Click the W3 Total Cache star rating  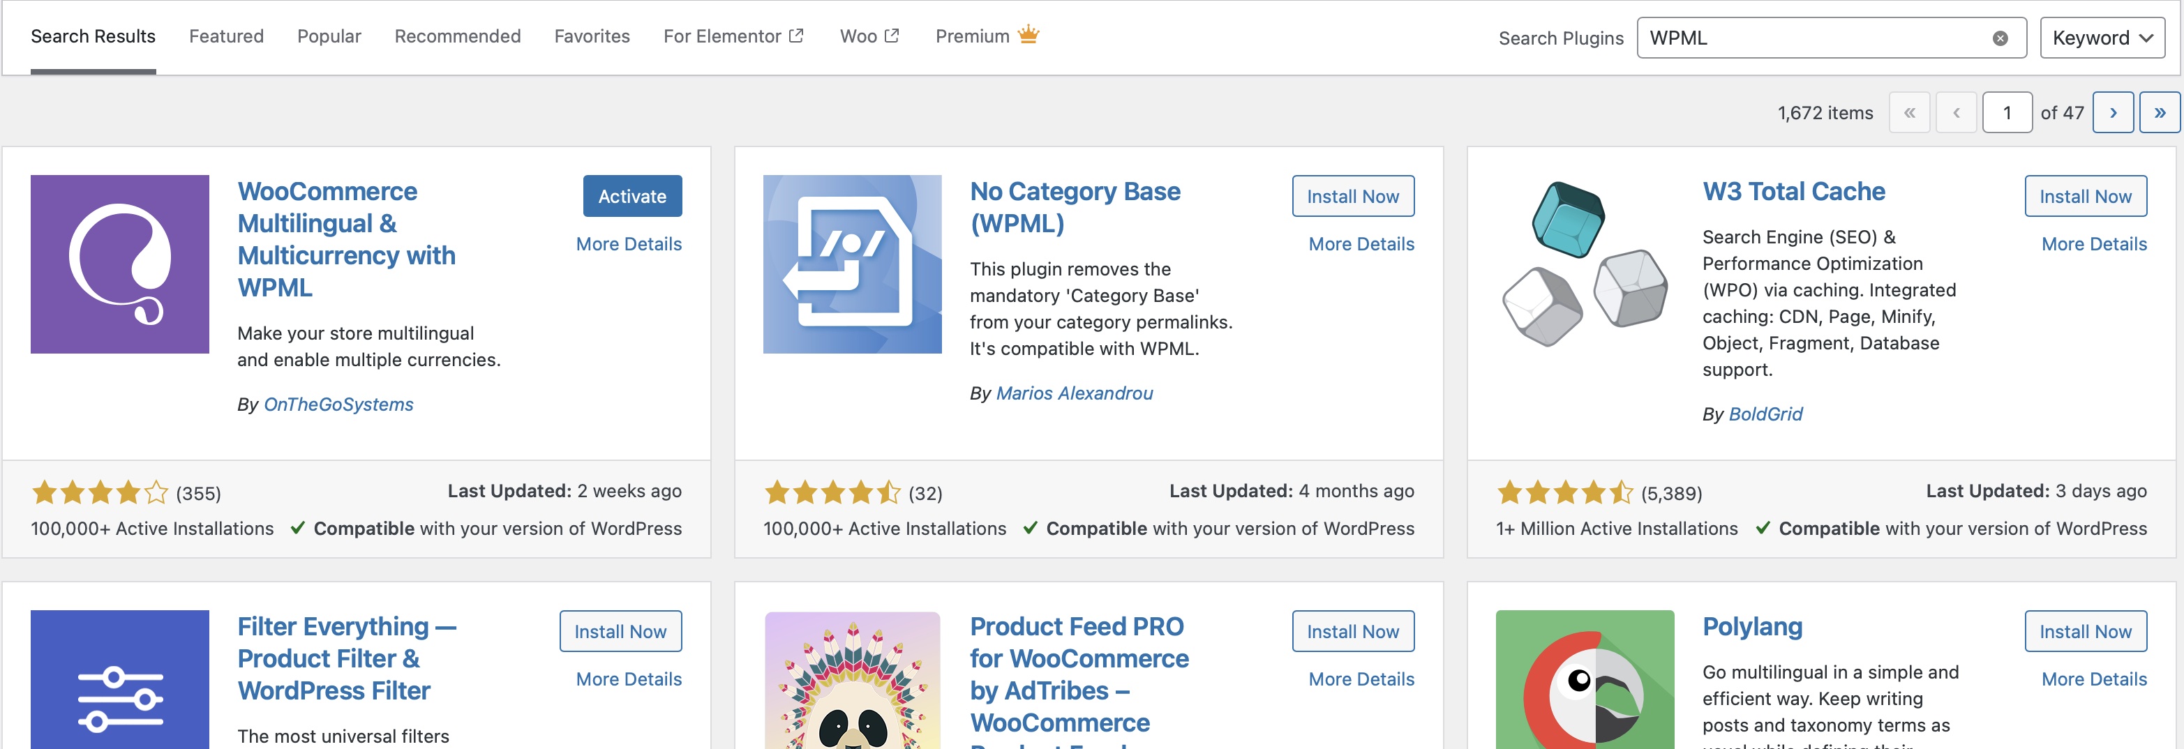[x=1565, y=492]
